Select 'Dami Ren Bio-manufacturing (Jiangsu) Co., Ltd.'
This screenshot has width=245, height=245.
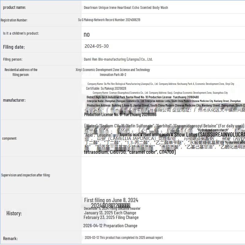click(x=118, y=59)
